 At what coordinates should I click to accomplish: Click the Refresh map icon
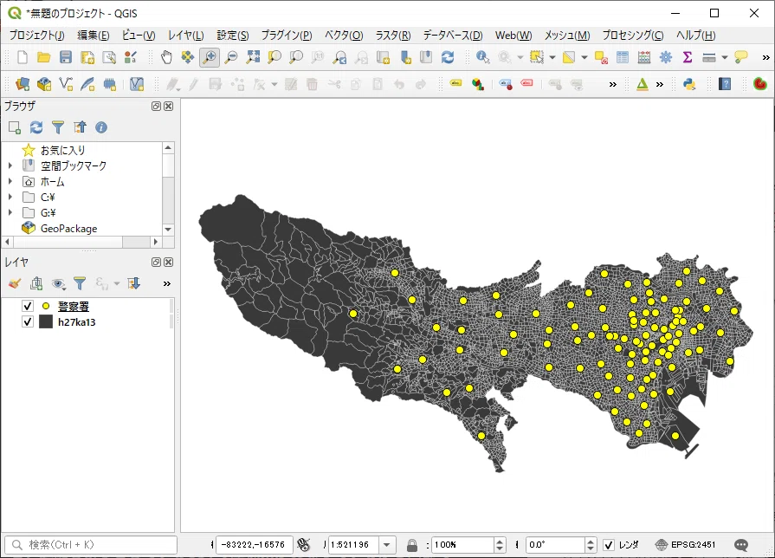(448, 57)
